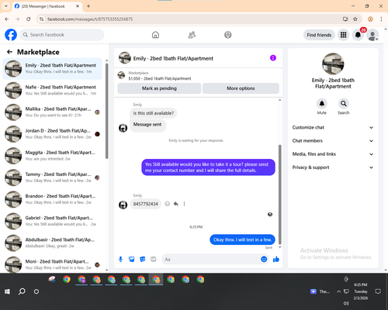388x310 pixels.
Task: Click the Facebook logo icon
Action: pyautogui.click(x=11, y=35)
